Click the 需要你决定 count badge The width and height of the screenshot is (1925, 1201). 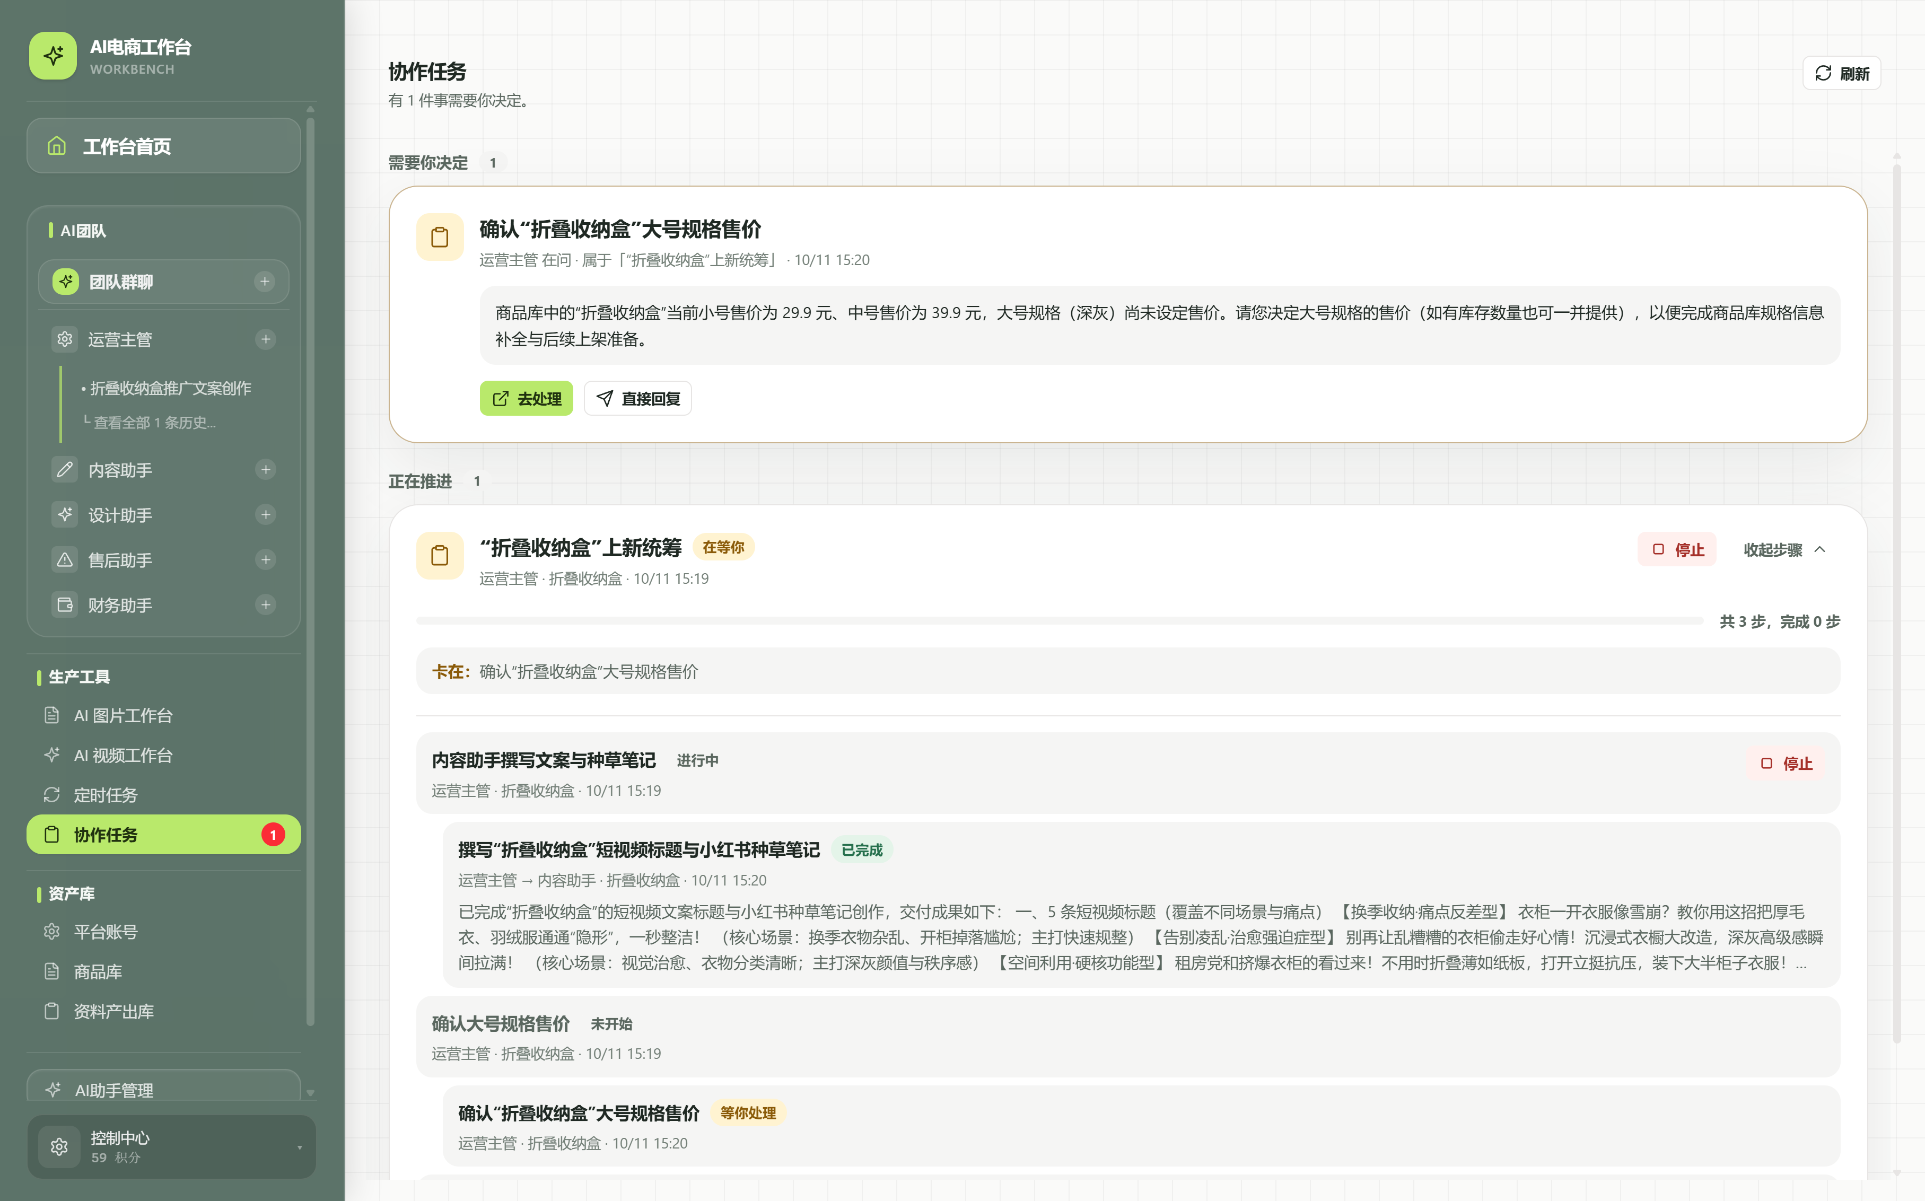click(x=492, y=163)
